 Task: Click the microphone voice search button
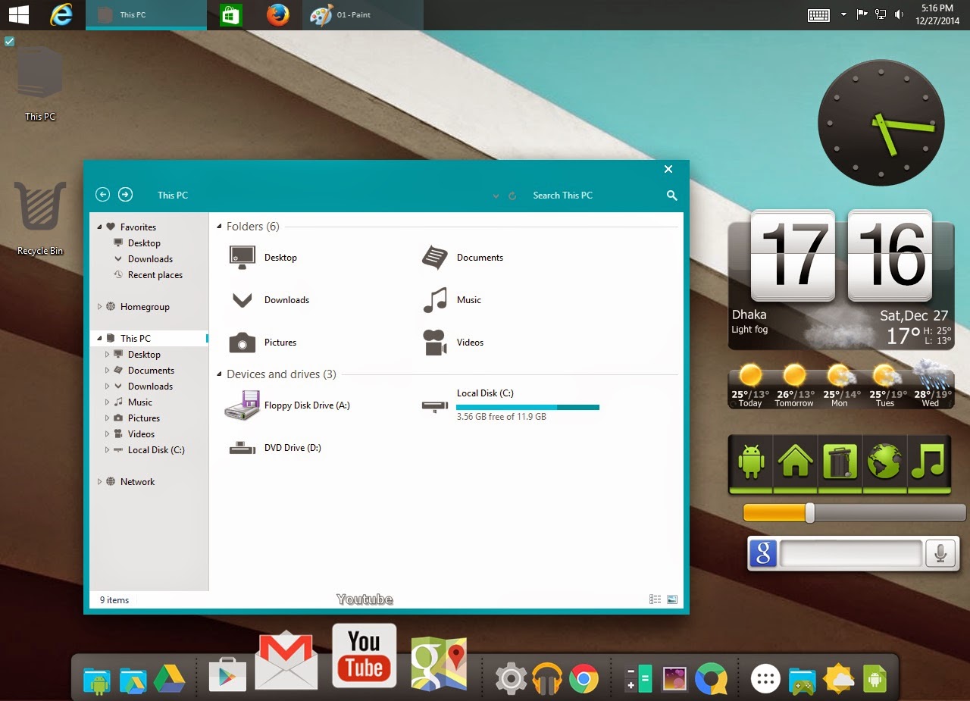pyautogui.click(x=940, y=554)
